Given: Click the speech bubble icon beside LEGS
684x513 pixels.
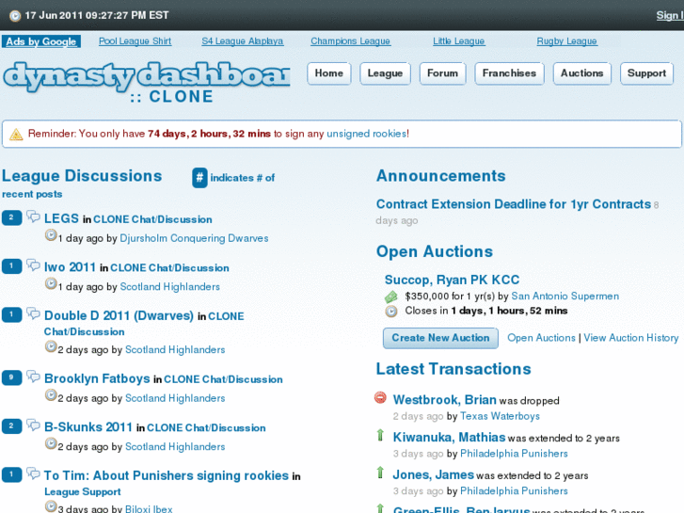Looking at the screenshot, I should tap(33, 216).
